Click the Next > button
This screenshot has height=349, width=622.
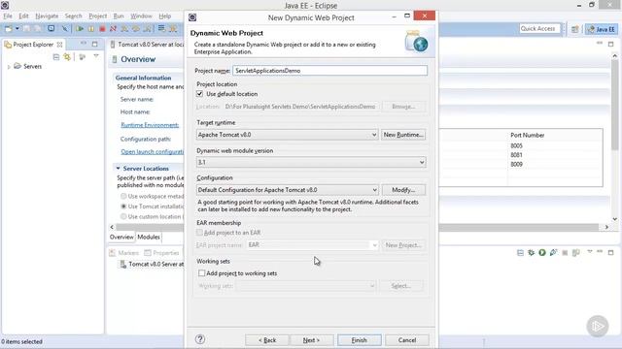click(311, 340)
